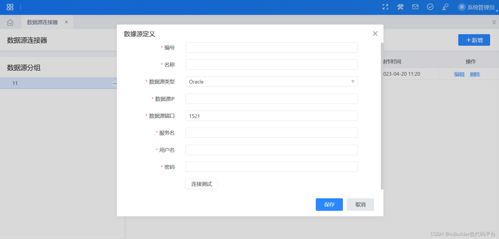Click the 保存 button
Screen dimensions: 499x239
(x=329, y=205)
